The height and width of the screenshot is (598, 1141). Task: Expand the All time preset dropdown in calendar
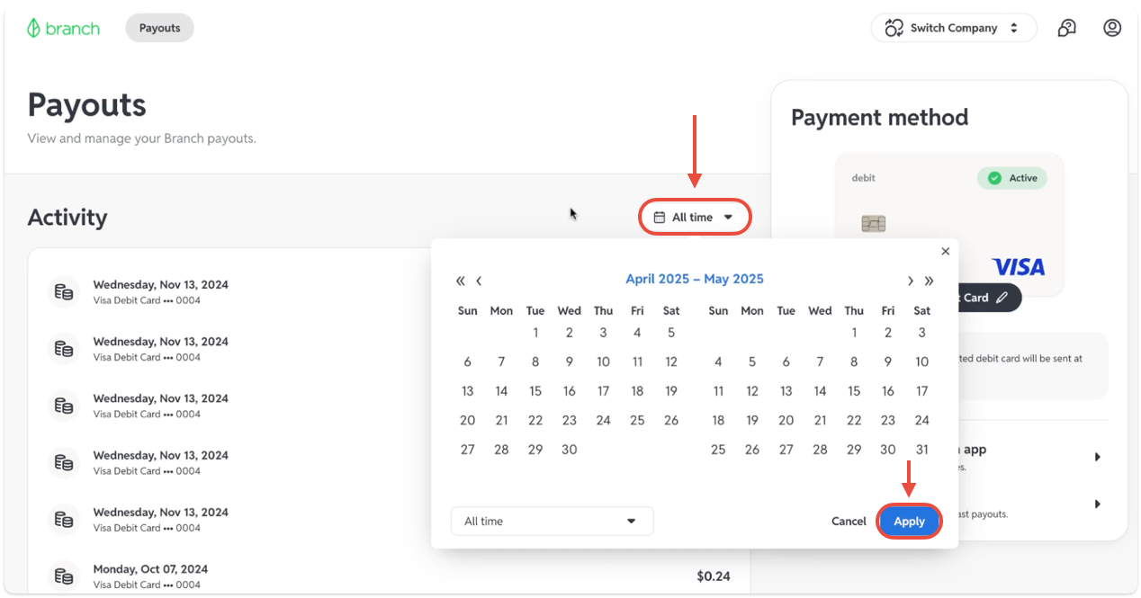point(552,522)
